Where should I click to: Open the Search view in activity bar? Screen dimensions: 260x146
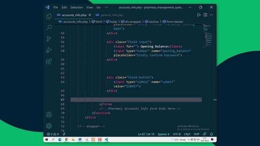click(49, 27)
